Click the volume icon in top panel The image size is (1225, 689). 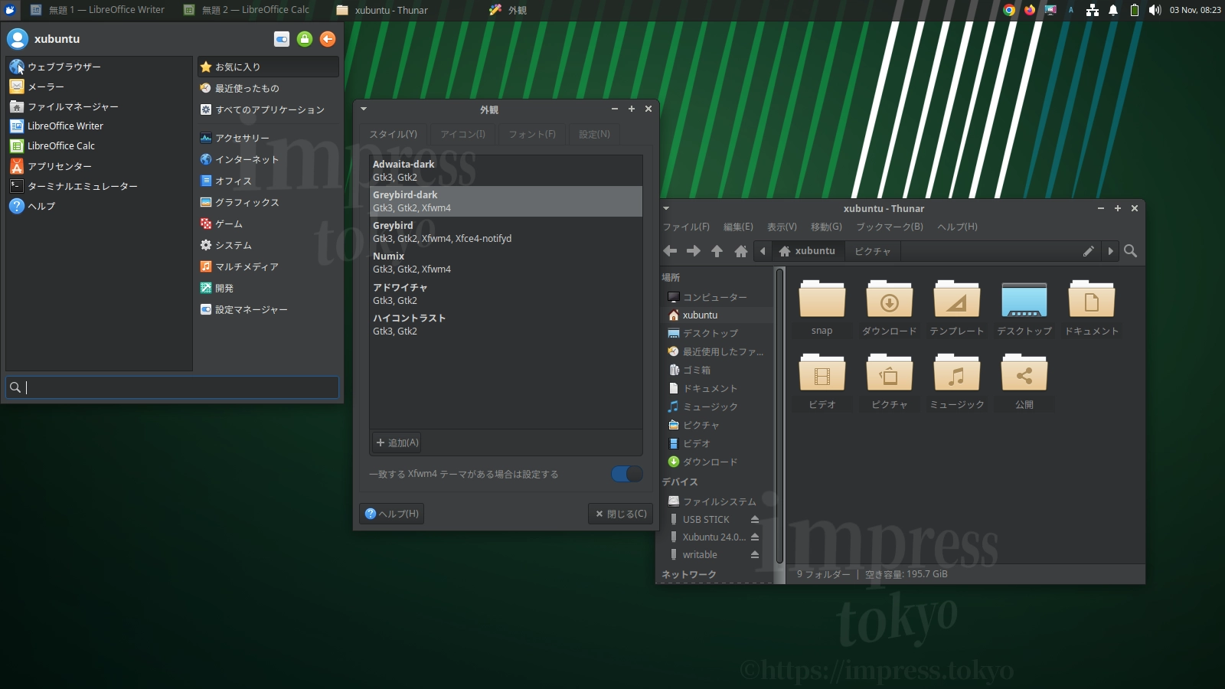[1155, 10]
